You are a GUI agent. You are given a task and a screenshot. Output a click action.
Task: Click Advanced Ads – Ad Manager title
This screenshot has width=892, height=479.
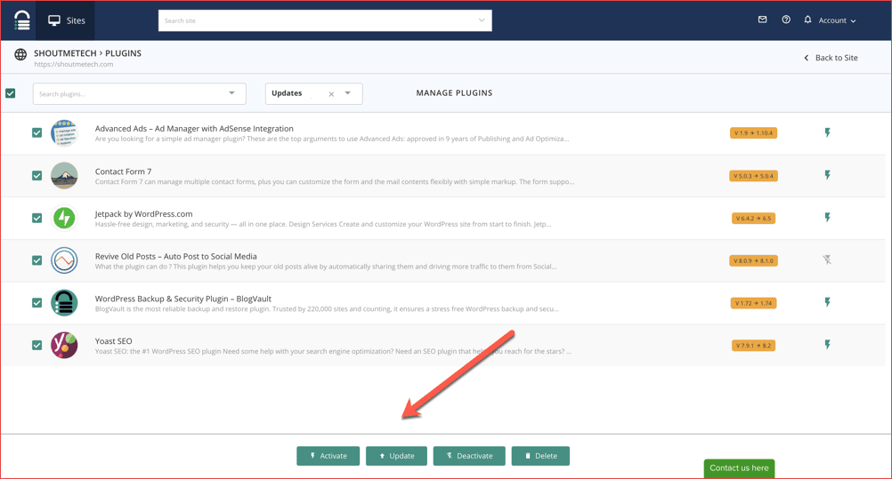(194, 129)
